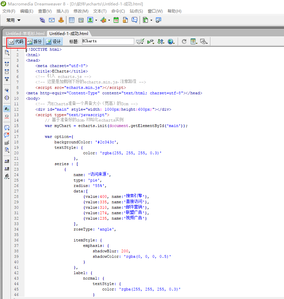Viewport: 284px width, 299px height.
Task: Indent the selected code
Action: coord(7,161)
